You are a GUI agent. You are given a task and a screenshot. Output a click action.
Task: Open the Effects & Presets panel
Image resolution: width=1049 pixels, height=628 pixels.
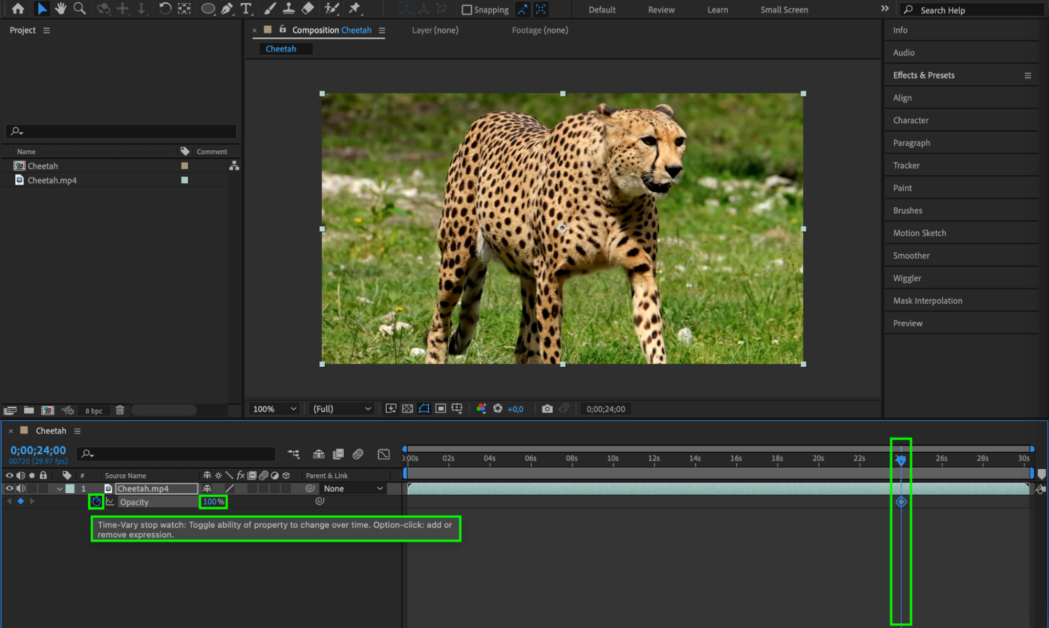click(x=924, y=75)
